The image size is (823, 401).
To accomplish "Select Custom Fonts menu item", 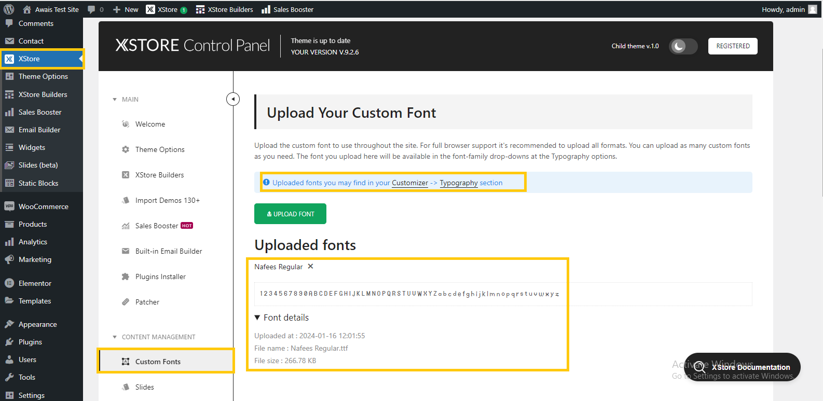I will [166, 362].
